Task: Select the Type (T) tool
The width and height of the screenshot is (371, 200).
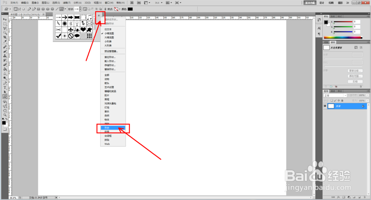Action: (x=5, y=88)
